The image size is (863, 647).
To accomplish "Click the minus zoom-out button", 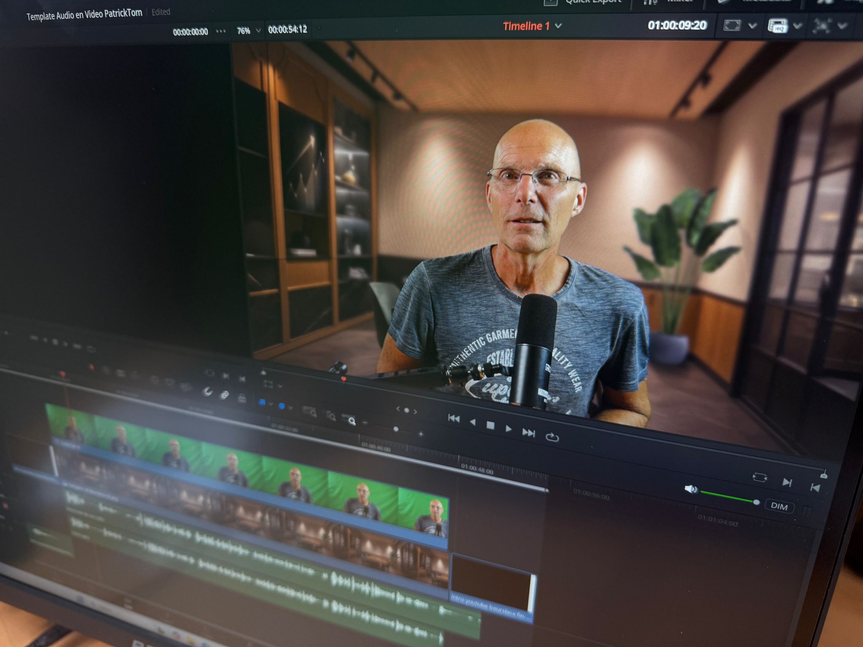I will [365, 422].
